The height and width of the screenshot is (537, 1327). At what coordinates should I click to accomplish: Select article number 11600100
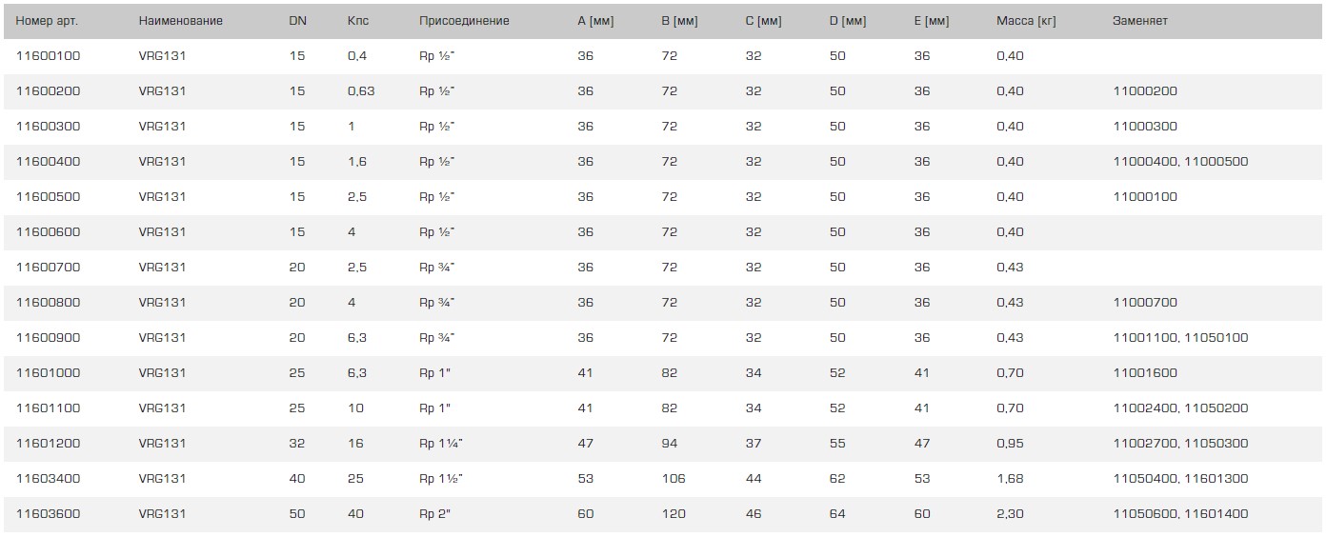tap(49, 56)
